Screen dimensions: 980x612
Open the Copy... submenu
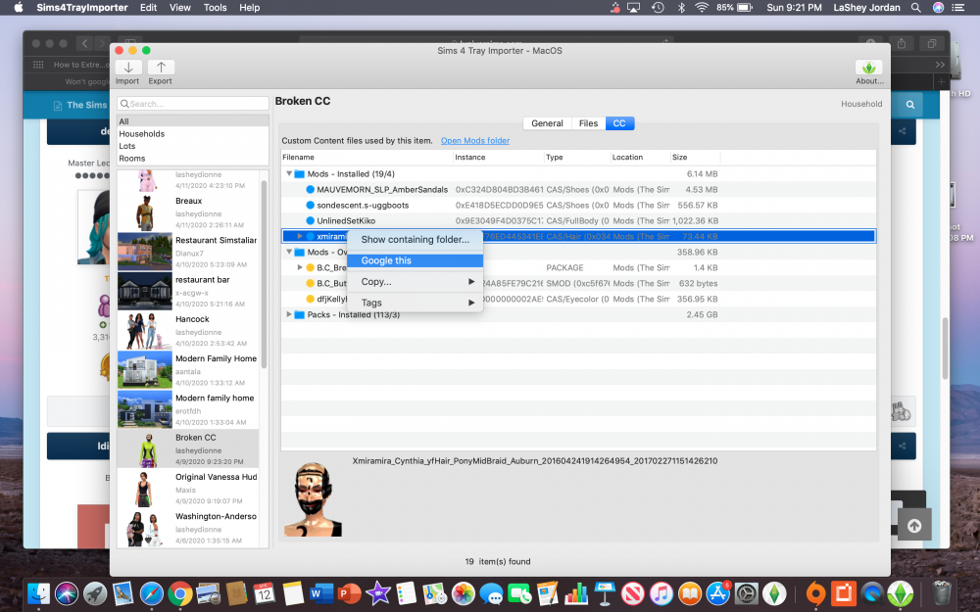tap(415, 282)
